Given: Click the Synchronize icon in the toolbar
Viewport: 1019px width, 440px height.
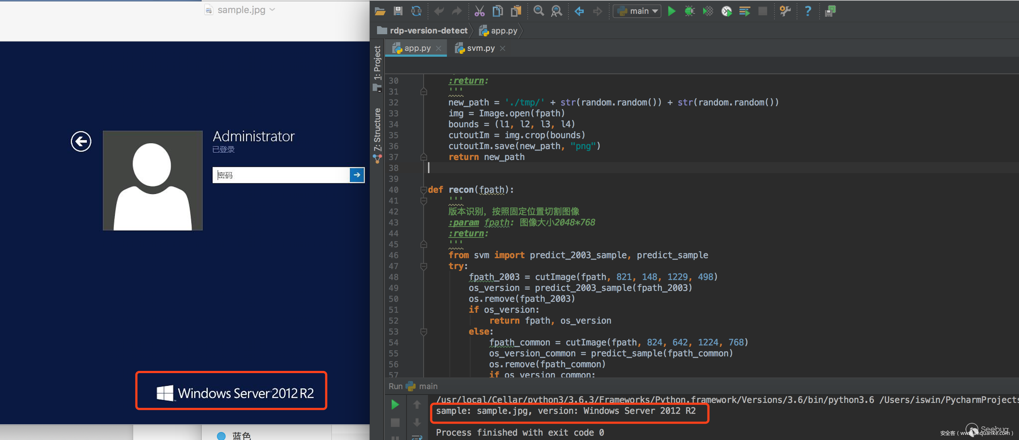Looking at the screenshot, I should coord(416,11).
